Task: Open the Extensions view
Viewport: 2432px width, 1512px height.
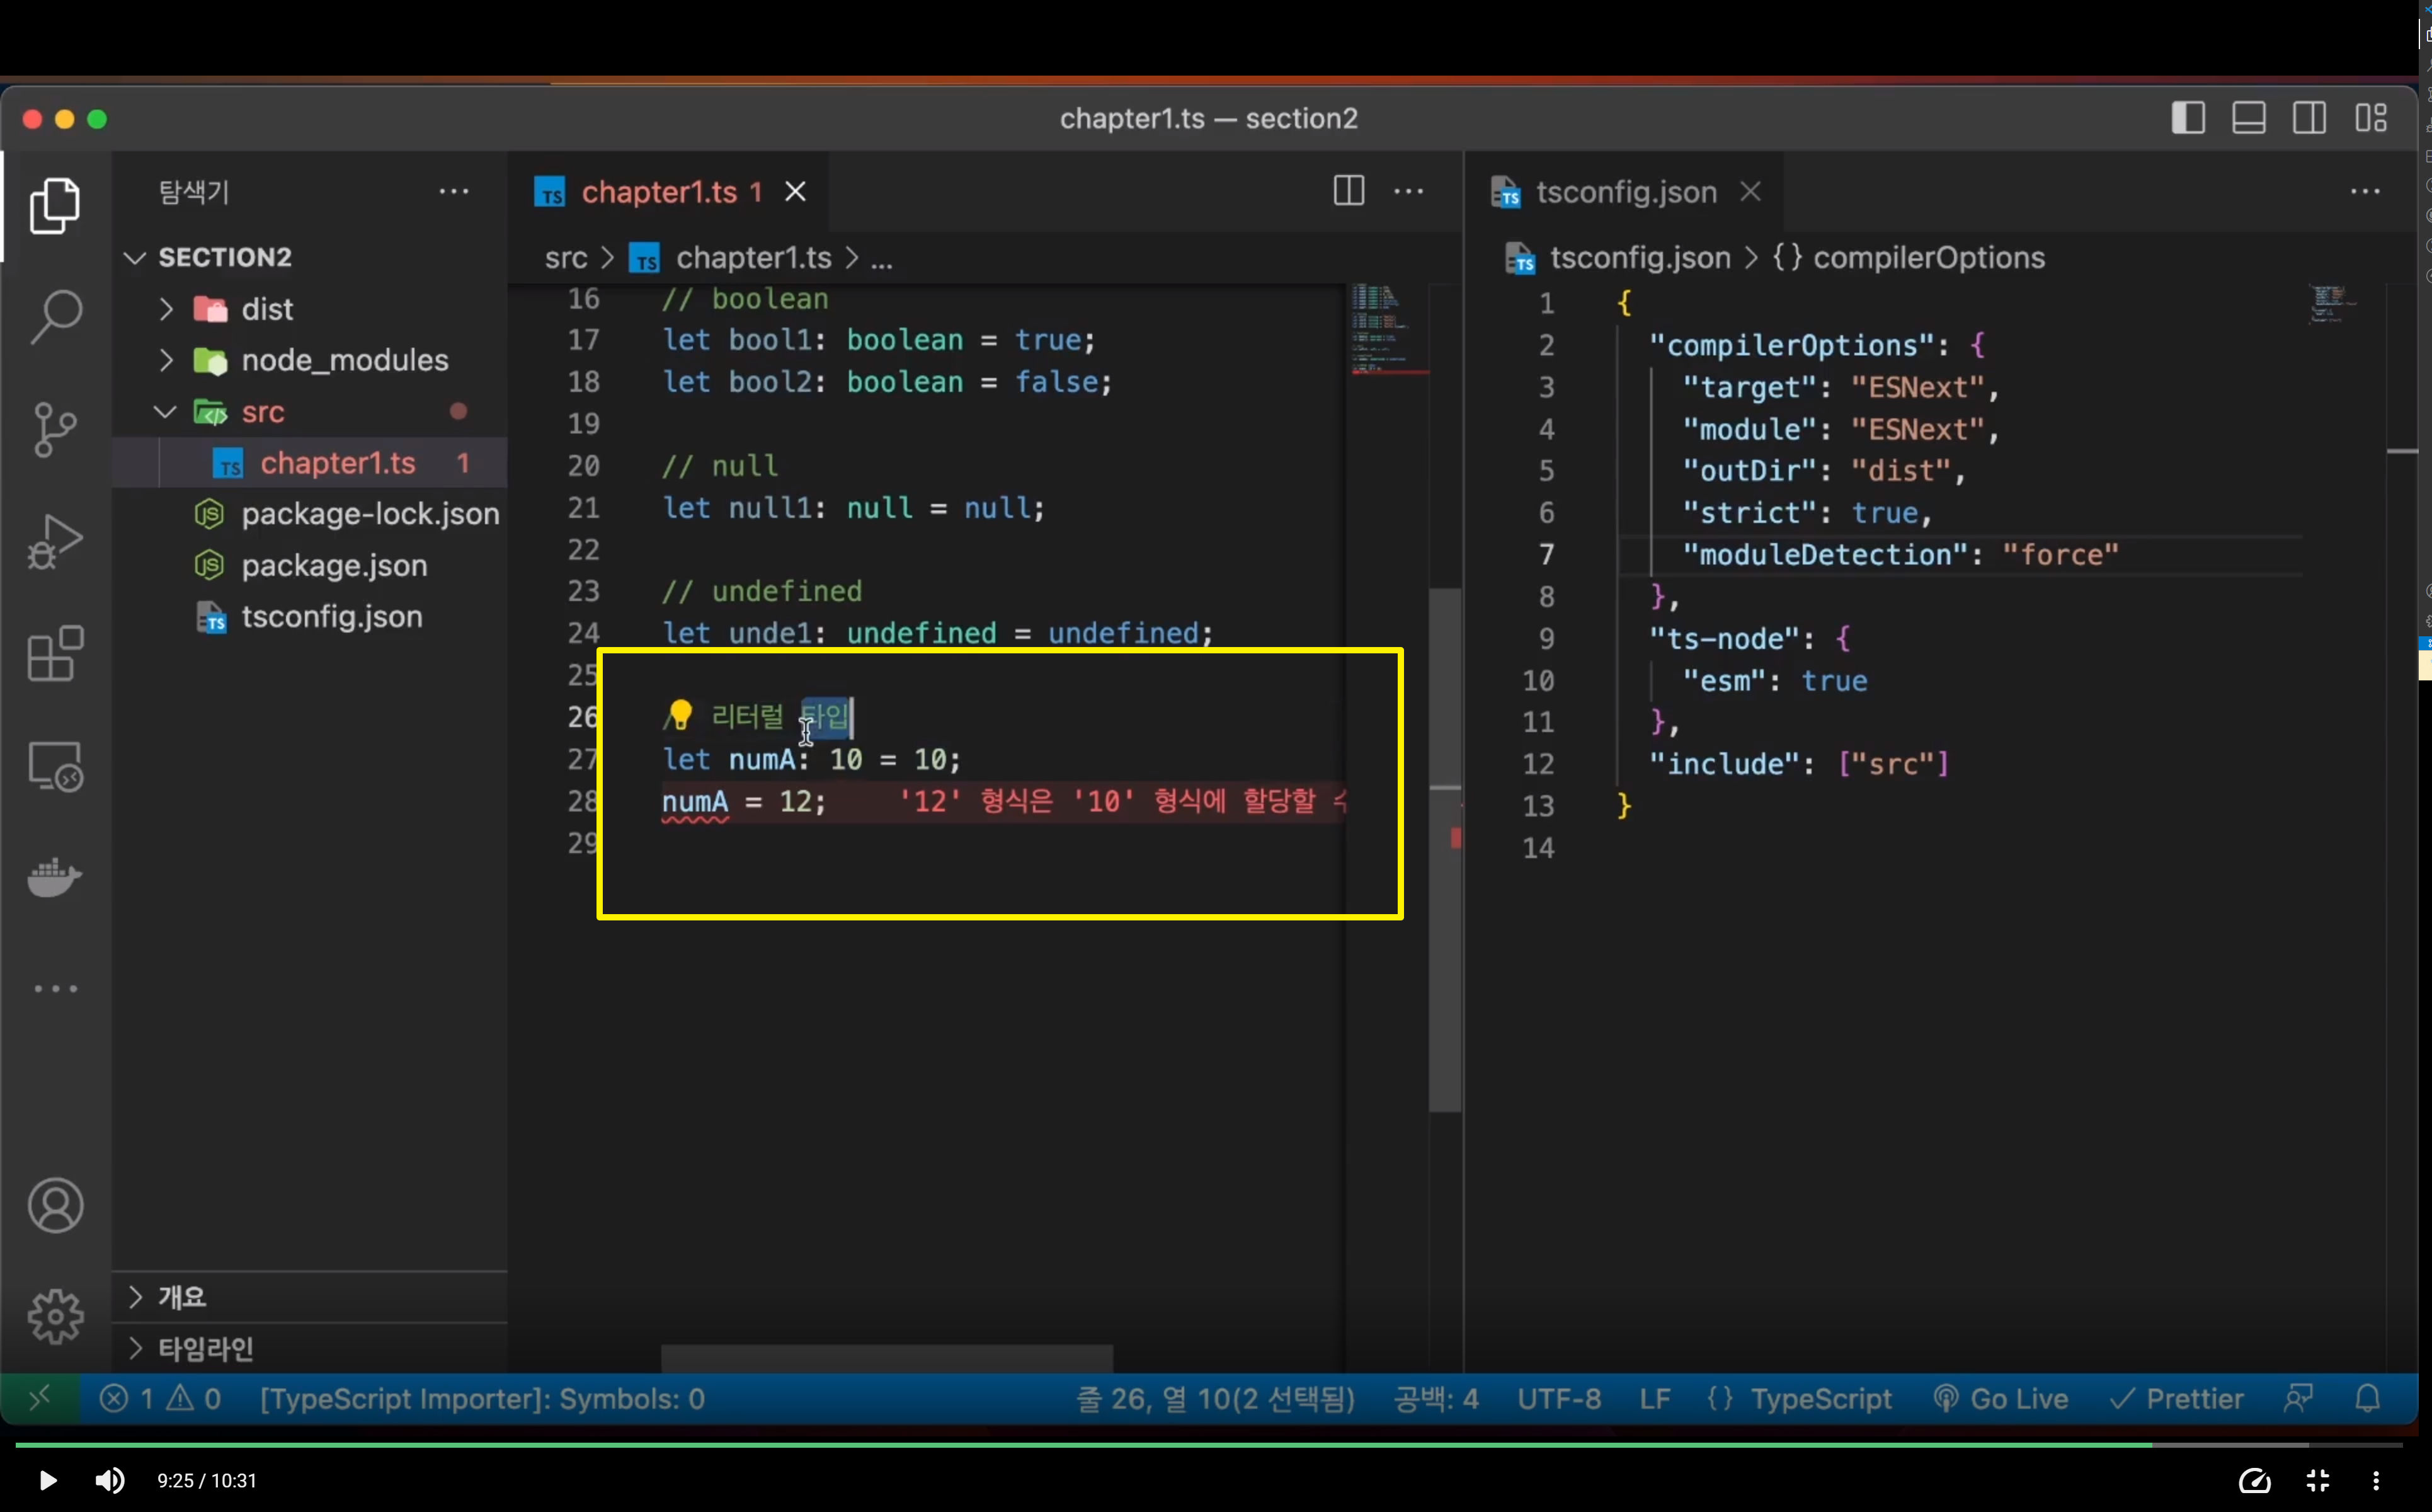Action: click(55, 654)
